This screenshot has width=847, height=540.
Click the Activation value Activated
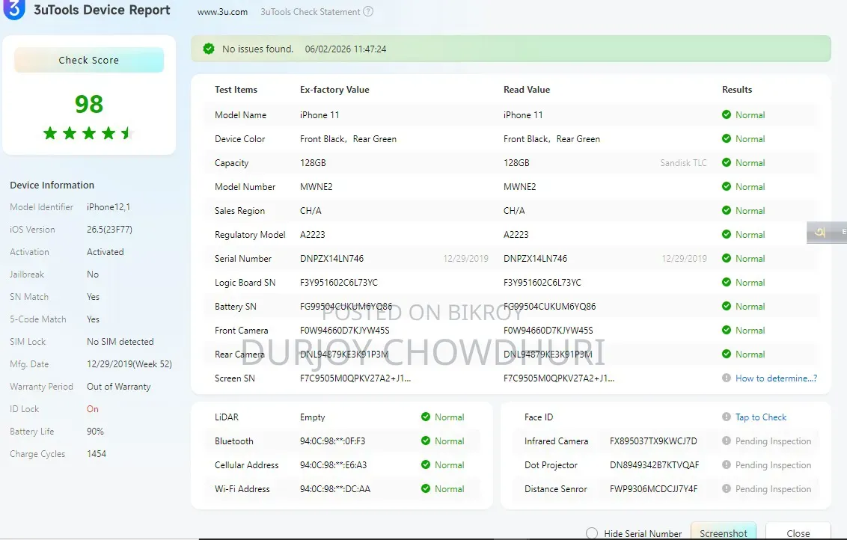pyautogui.click(x=105, y=252)
